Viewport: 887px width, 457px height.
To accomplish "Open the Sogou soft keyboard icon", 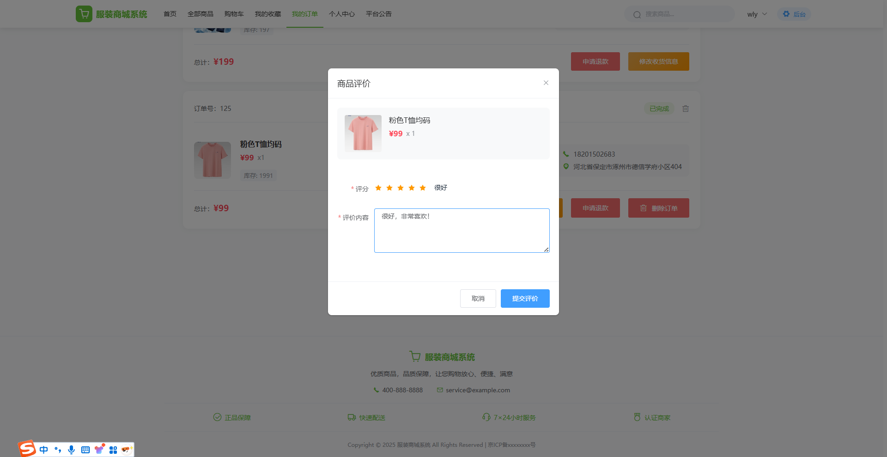I will [85, 450].
